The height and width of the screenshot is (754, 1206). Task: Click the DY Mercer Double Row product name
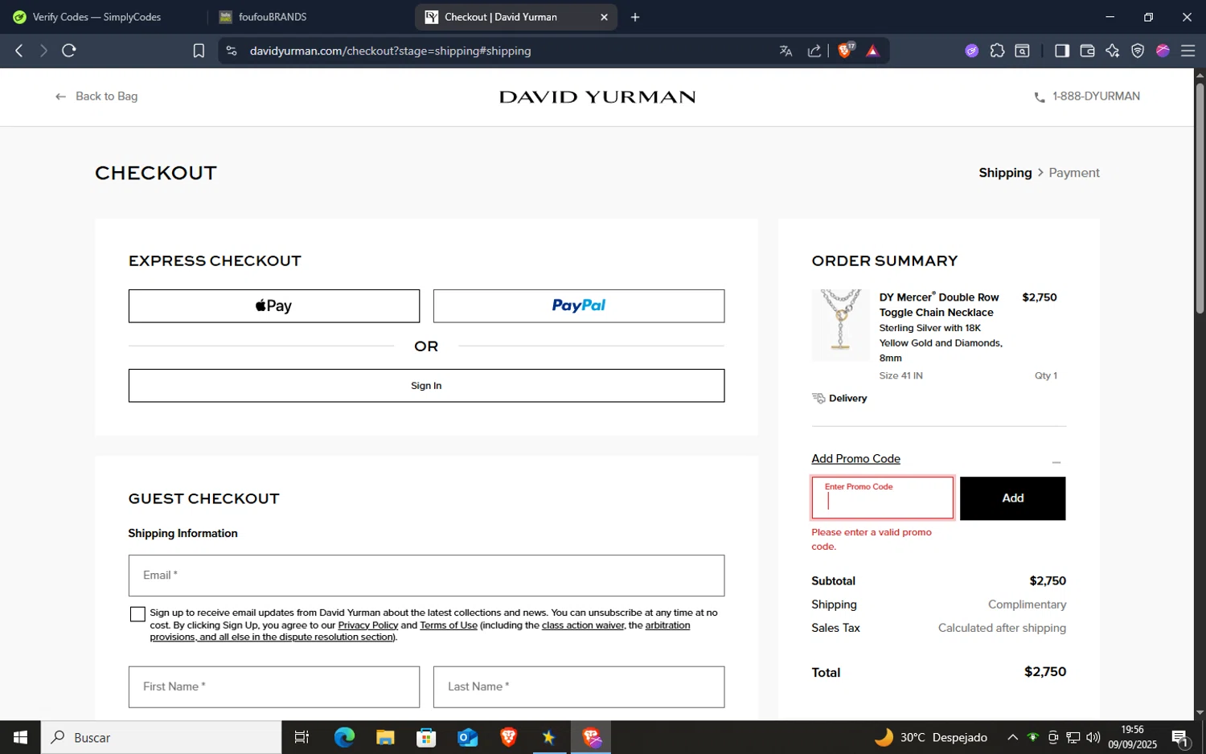coord(939,305)
